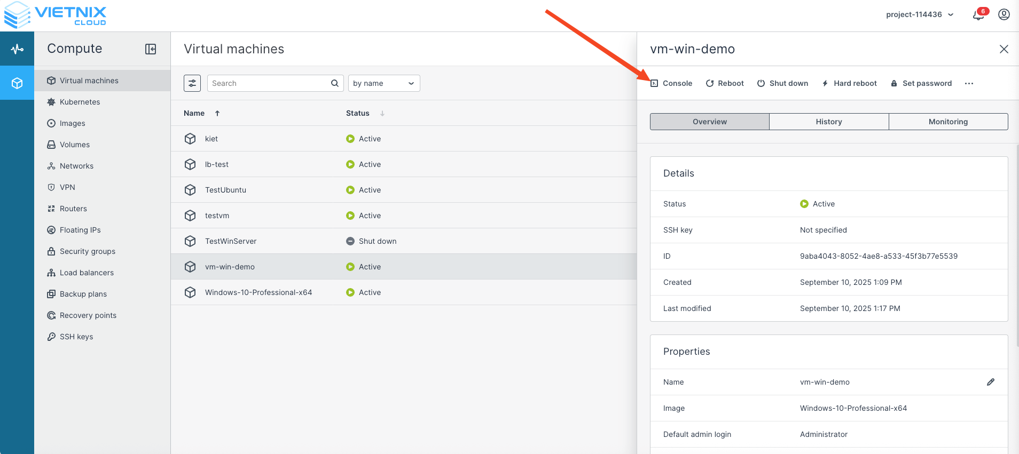Open the notifications bell
The height and width of the screenshot is (454, 1019).
(x=978, y=15)
